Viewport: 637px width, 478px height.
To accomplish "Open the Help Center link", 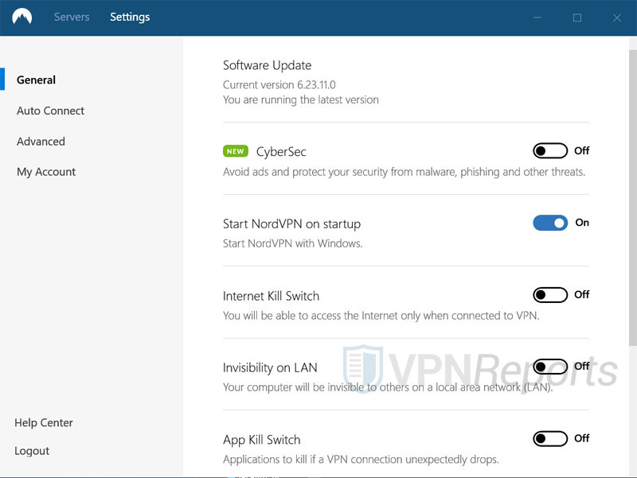I will click(x=44, y=422).
